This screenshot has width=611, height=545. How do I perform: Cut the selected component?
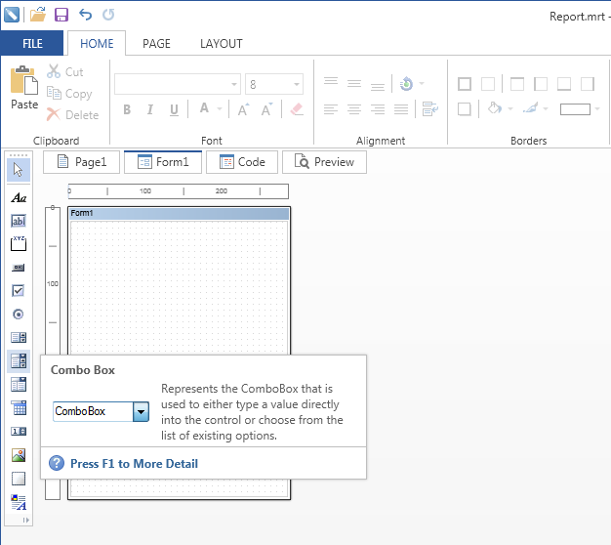tap(65, 71)
